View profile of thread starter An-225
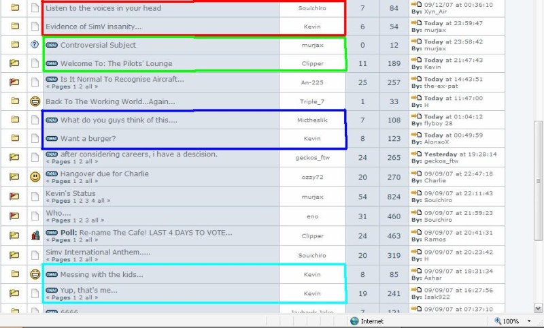 click(312, 82)
